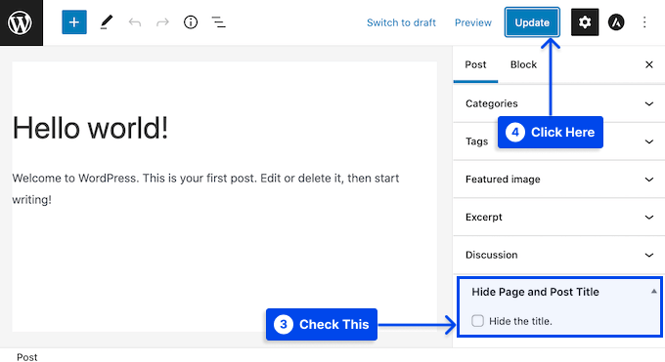The image size is (665, 362).
Task: Click the Update button
Action: tap(532, 22)
